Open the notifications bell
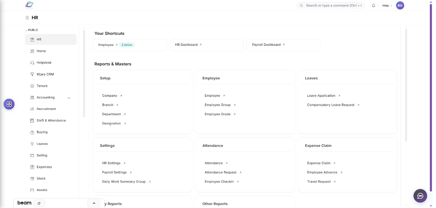The width and height of the screenshot is (436, 208). point(373,6)
